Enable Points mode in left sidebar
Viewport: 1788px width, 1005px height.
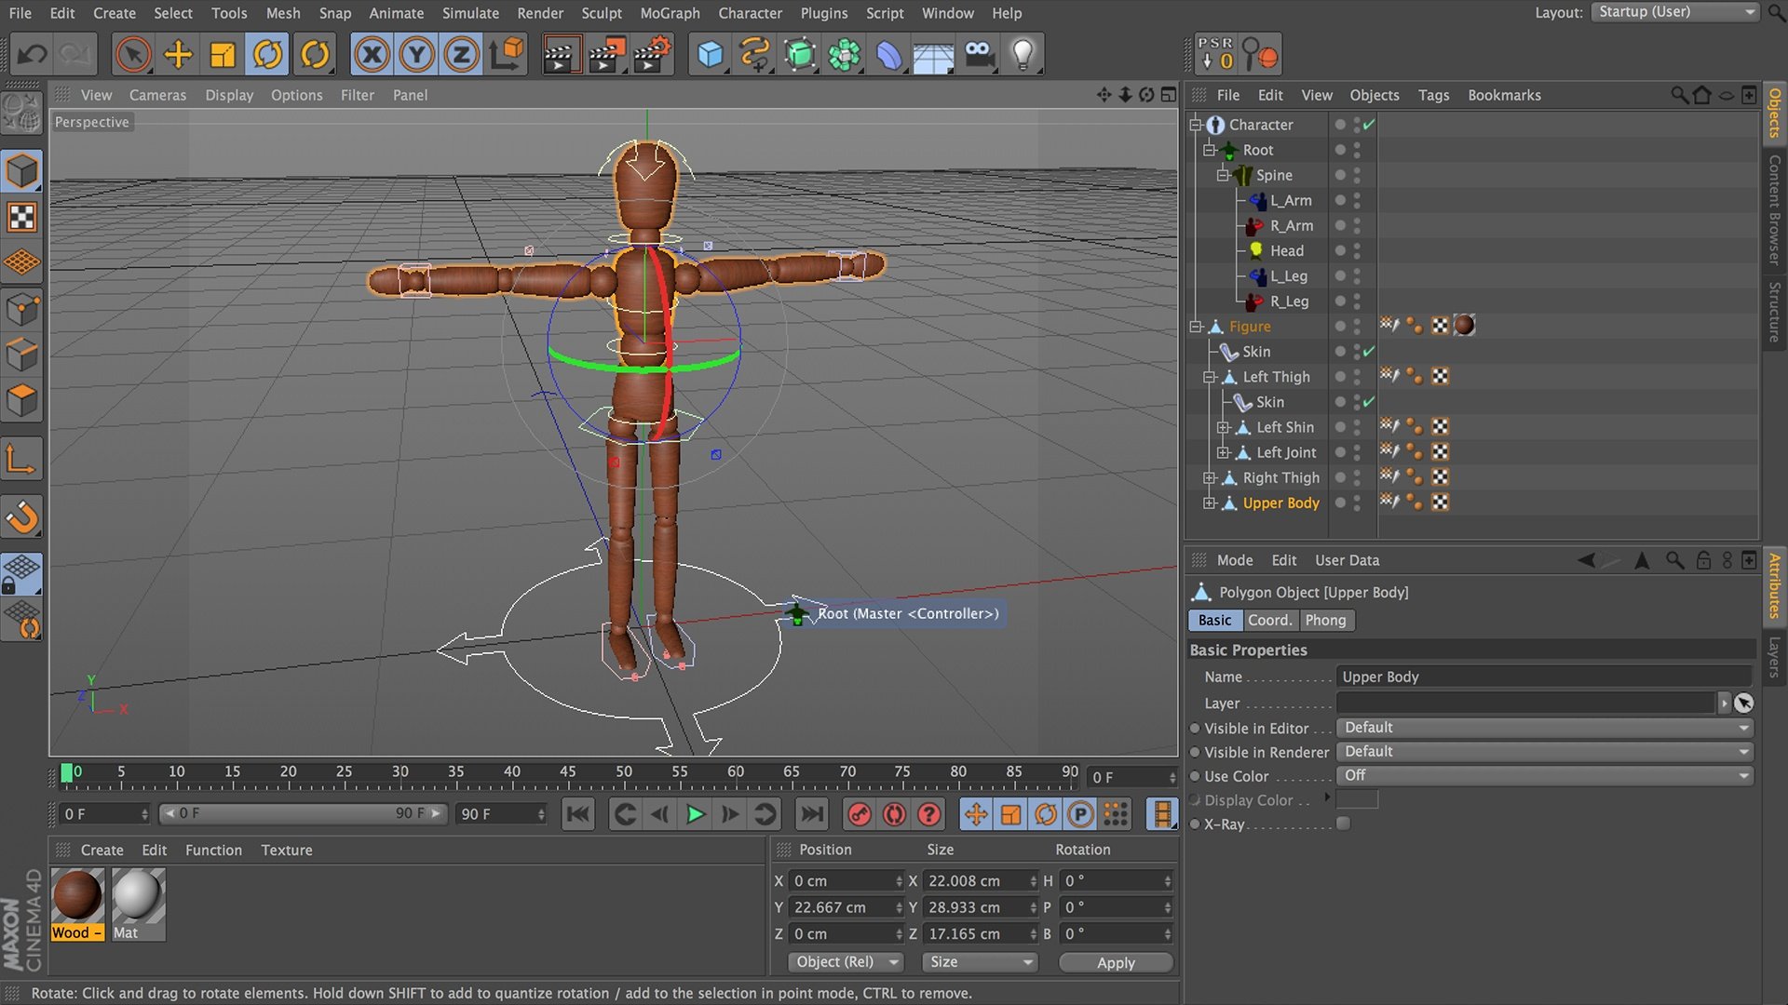point(22,309)
